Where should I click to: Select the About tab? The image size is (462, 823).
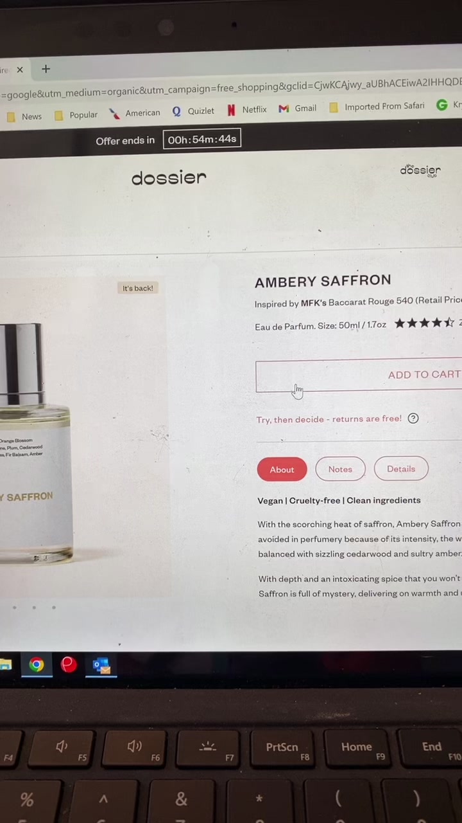pos(282,469)
